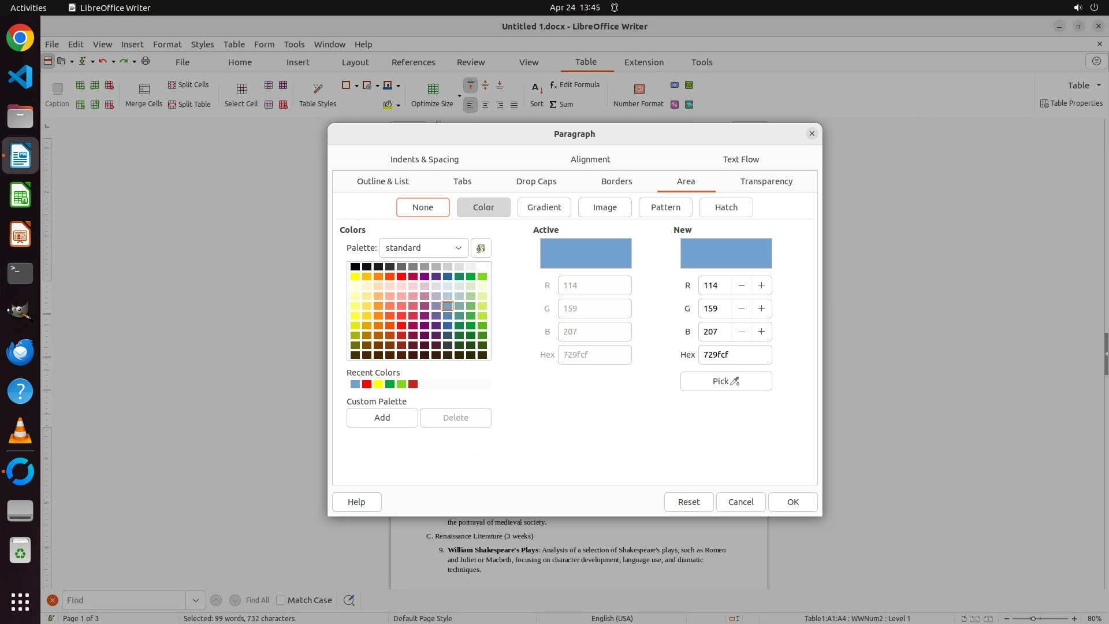The width and height of the screenshot is (1109, 624).
Task: Click the Sort icon
Action: [x=537, y=89]
